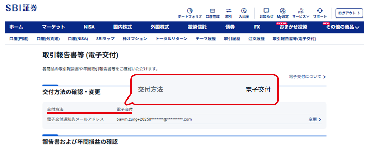Expand the サービス dropdown menu
Screen dimensions: 369x148
click(x=301, y=13)
